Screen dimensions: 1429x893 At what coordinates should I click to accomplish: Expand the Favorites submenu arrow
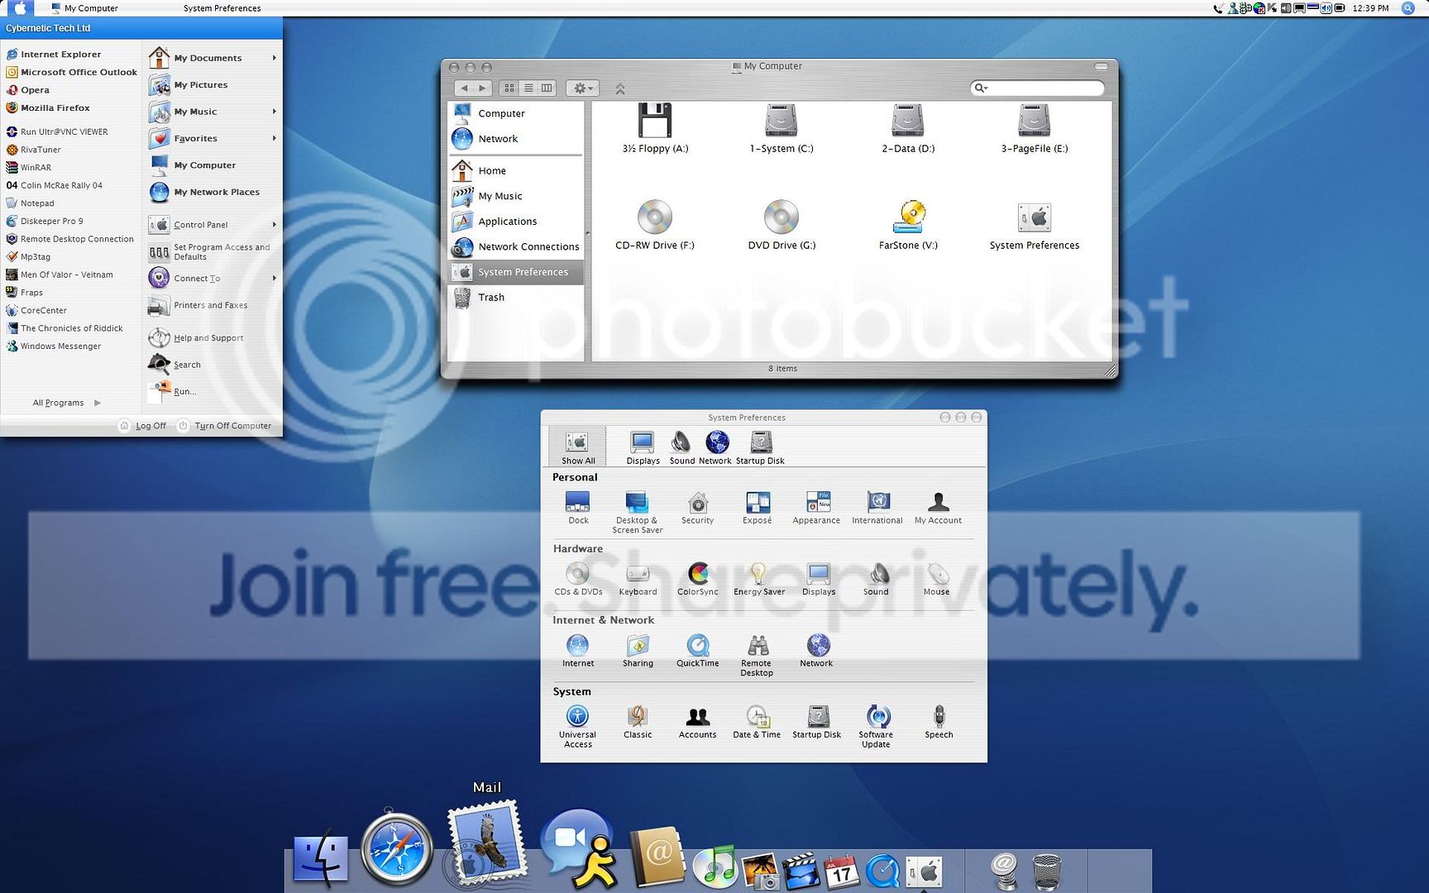[x=274, y=138]
